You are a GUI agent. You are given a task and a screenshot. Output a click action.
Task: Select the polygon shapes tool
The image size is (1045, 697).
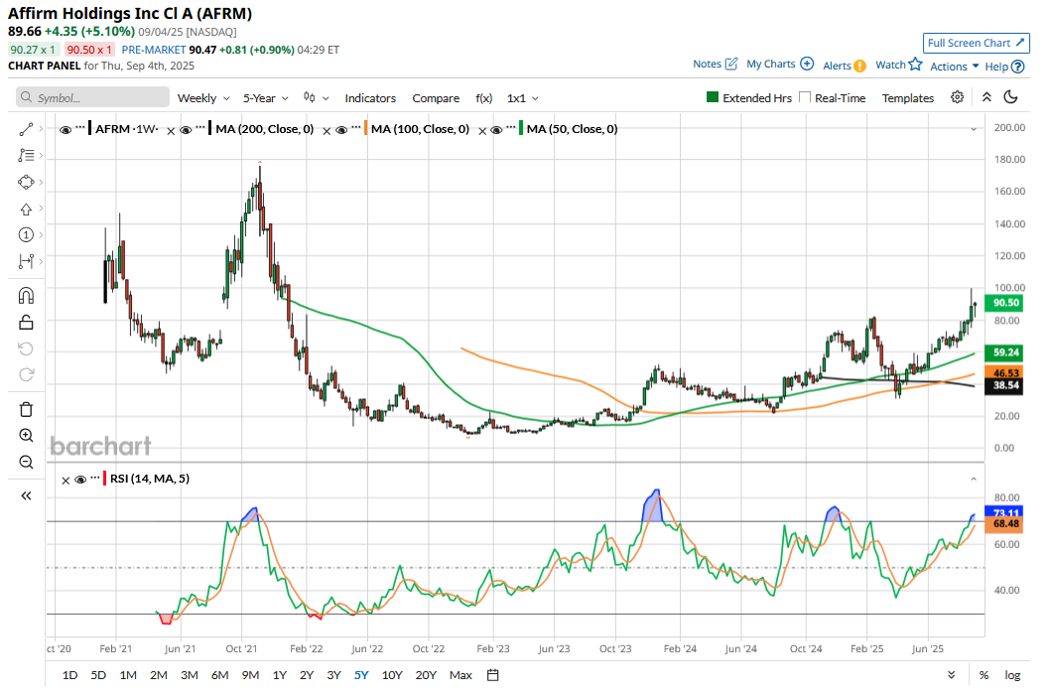click(26, 182)
